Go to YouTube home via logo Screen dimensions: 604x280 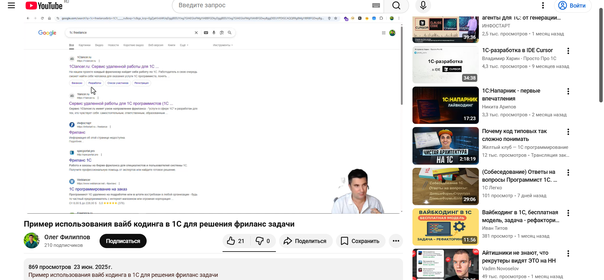[44, 6]
